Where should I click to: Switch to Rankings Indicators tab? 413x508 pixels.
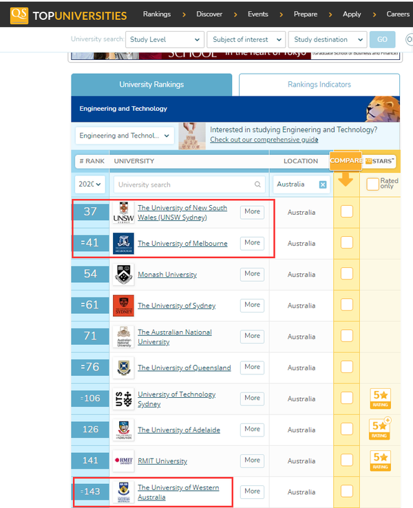point(319,85)
